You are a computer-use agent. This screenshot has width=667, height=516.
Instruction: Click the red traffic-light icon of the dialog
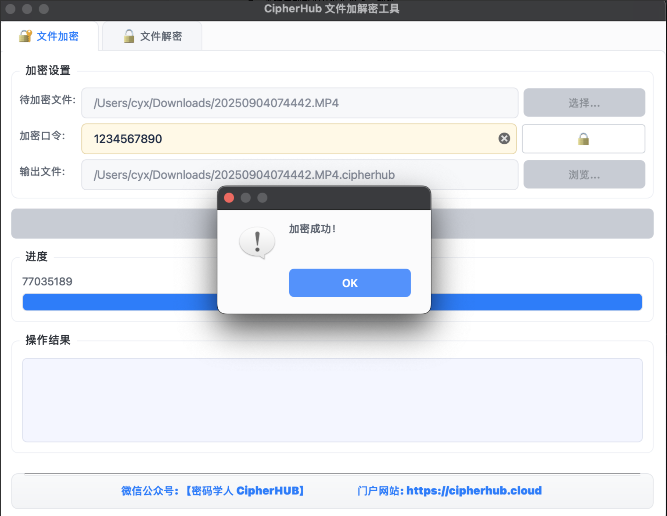click(229, 198)
